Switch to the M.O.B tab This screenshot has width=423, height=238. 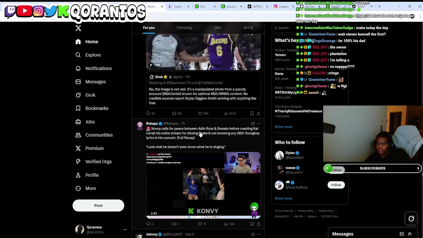pyautogui.click(x=249, y=28)
